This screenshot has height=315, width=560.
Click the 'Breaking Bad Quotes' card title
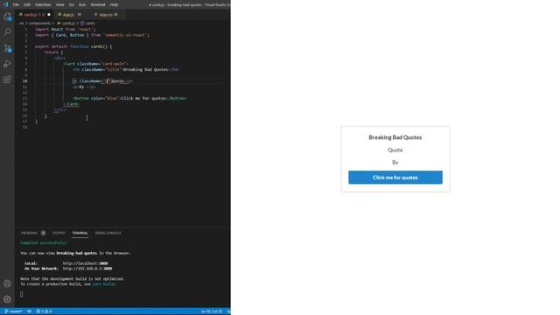point(395,137)
